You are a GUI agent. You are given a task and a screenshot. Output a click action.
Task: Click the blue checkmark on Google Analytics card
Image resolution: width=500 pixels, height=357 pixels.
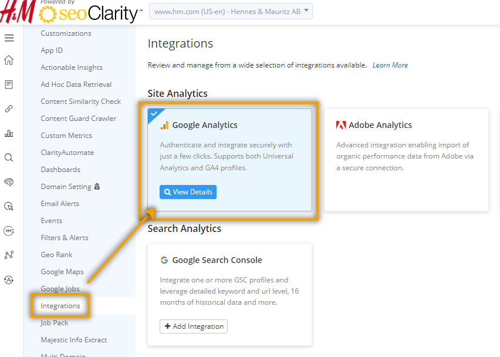click(x=154, y=113)
